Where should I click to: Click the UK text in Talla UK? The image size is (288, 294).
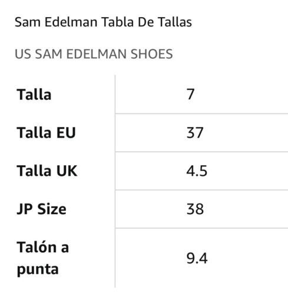coord(67,171)
